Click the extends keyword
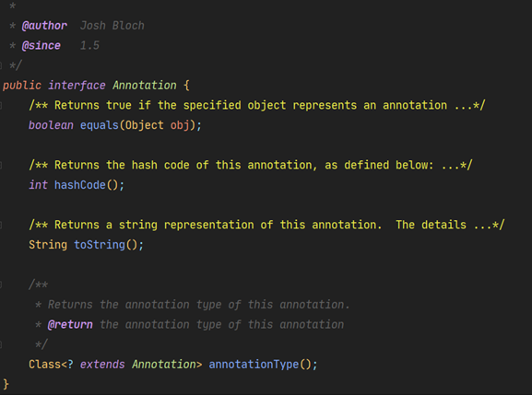532x395 pixels. click(x=102, y=365)
